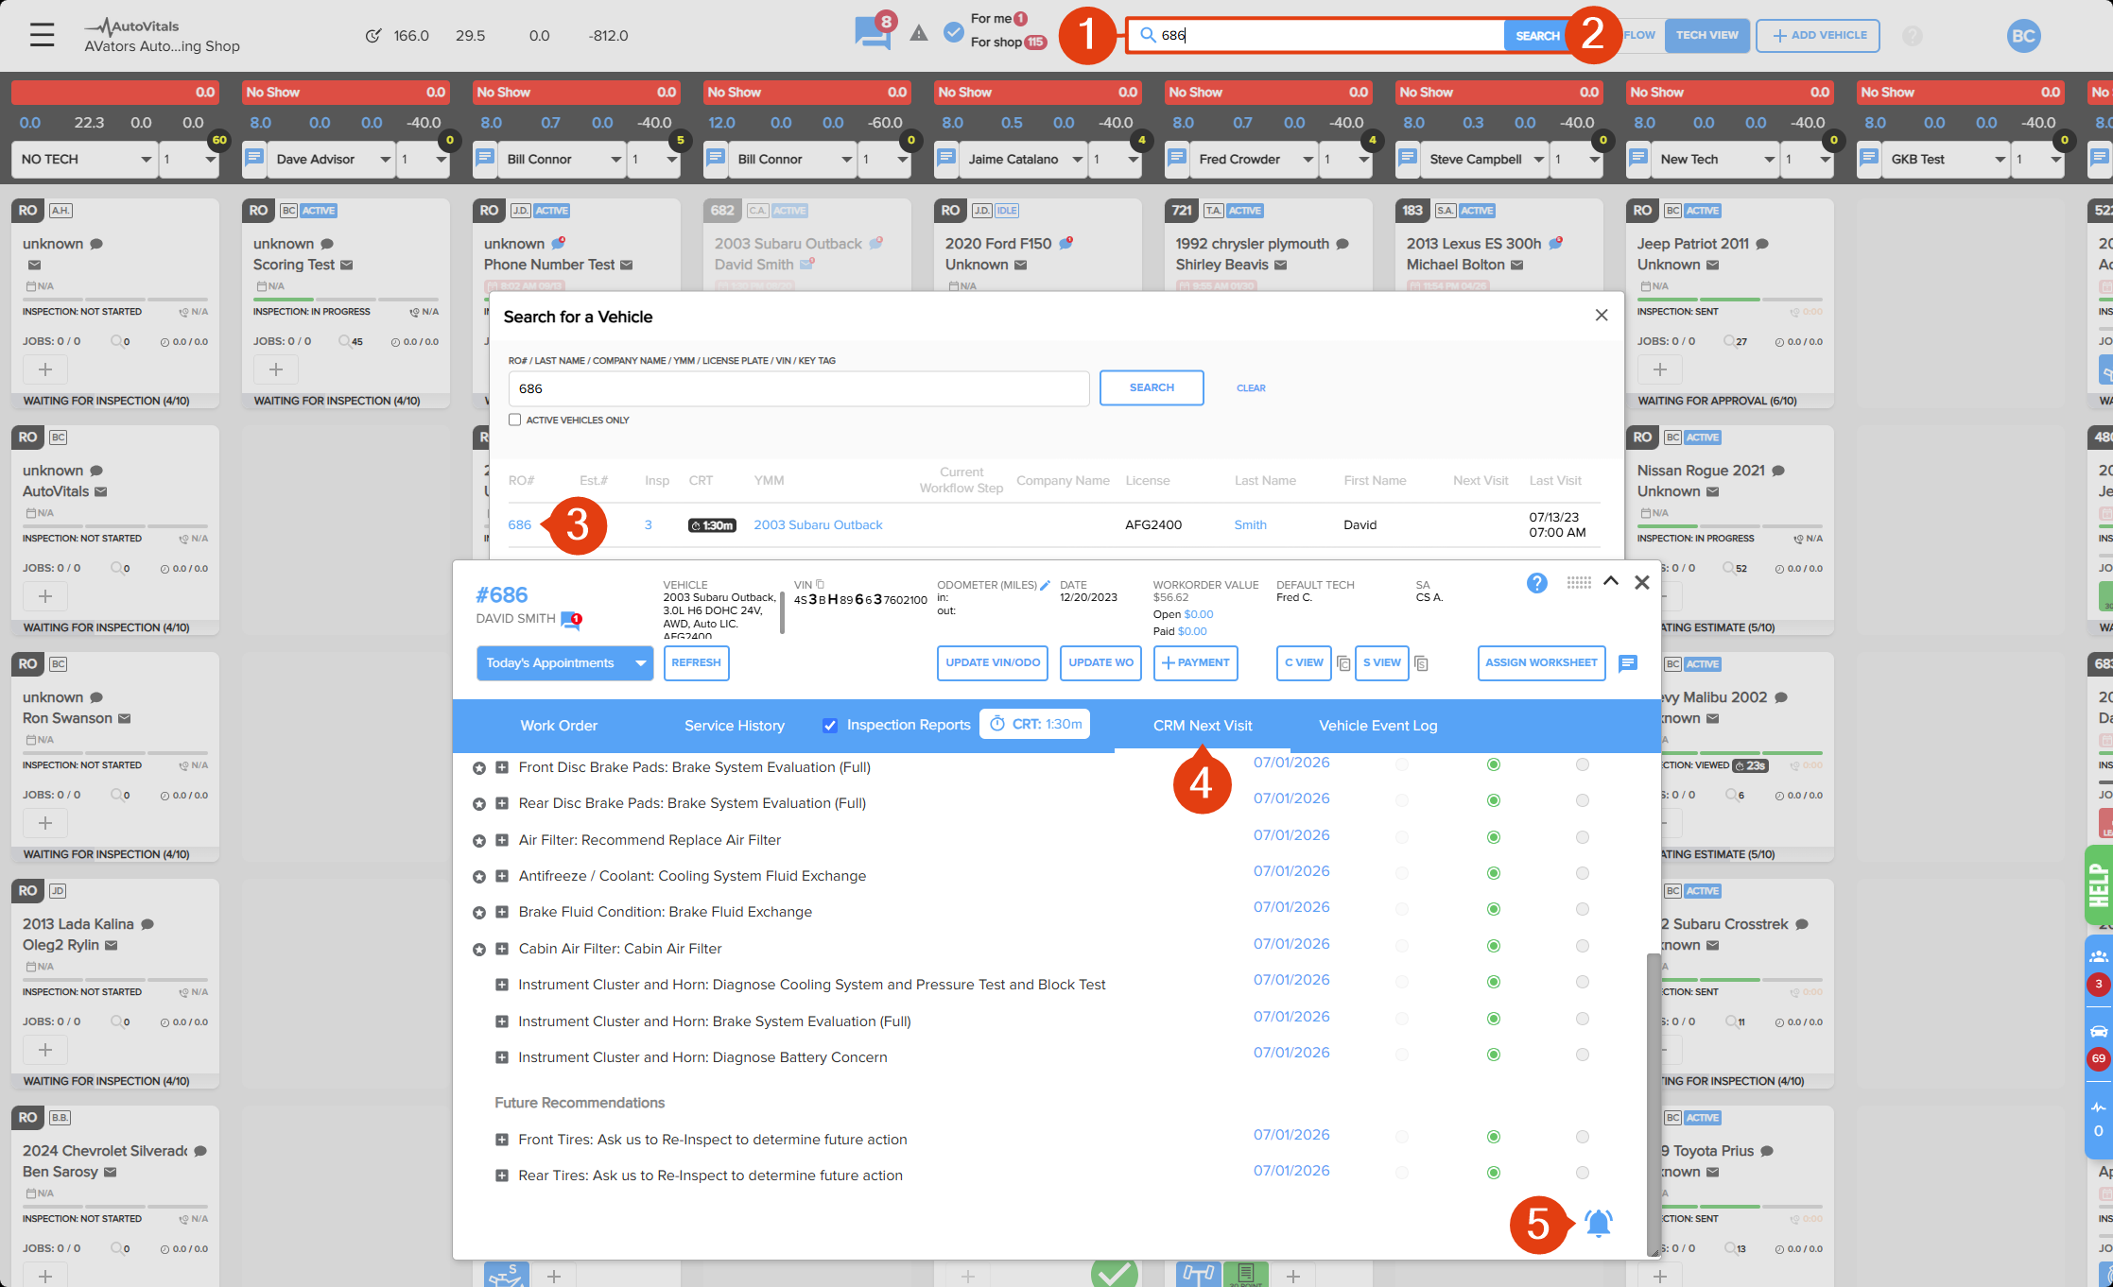2113x1287 pixels.
Task: Open the chat messages icon with badge 8
Action: click(x=872, y=33)
